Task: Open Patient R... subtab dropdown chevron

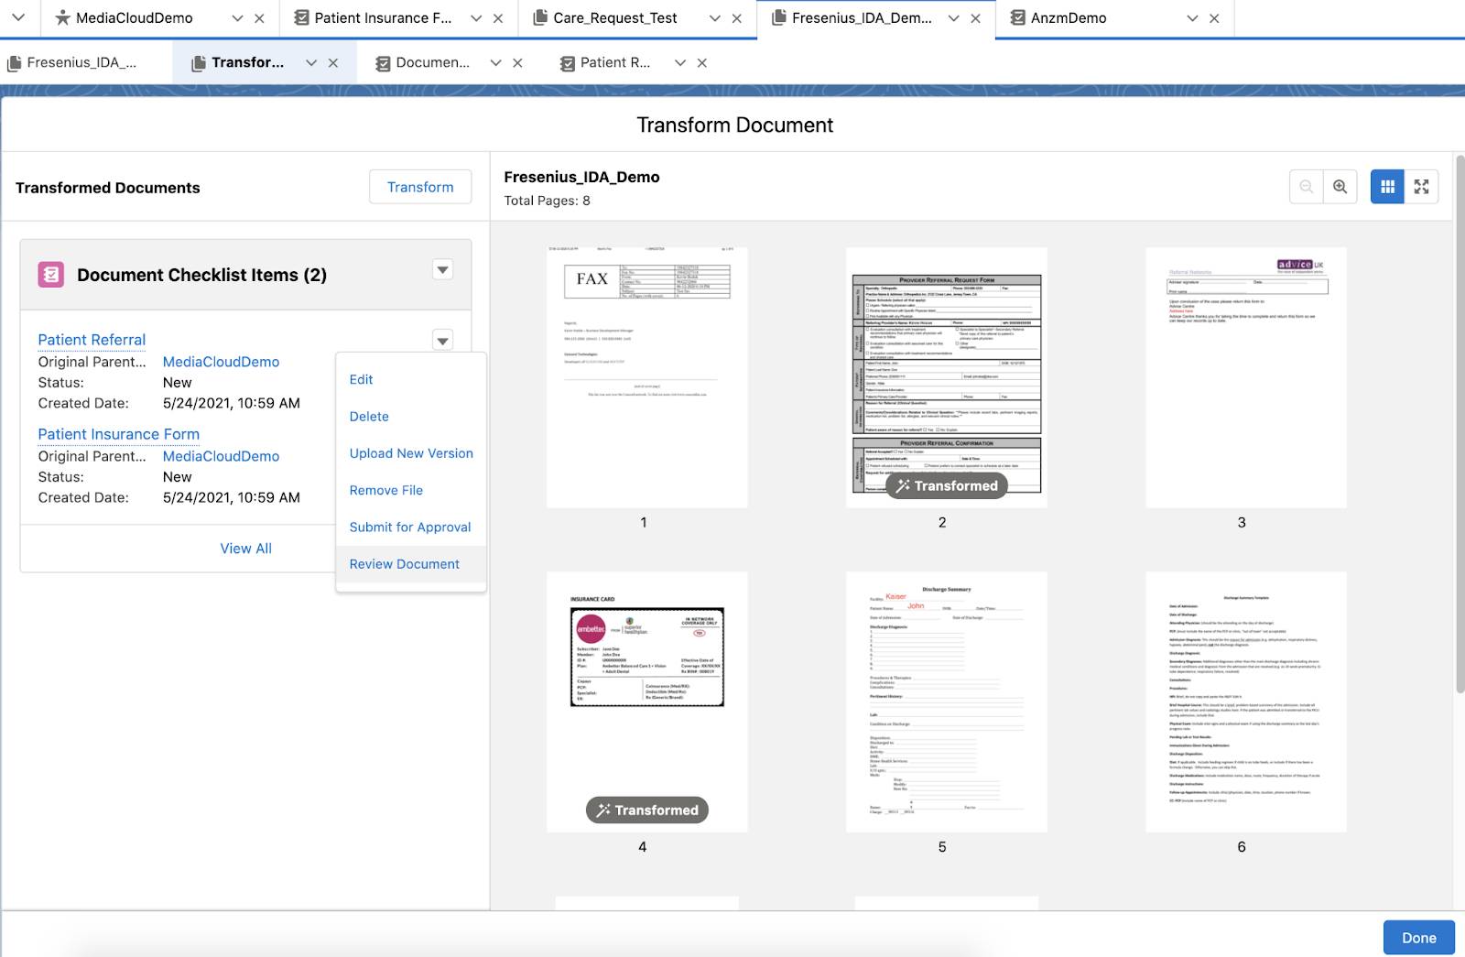Action: click(680, 63)
